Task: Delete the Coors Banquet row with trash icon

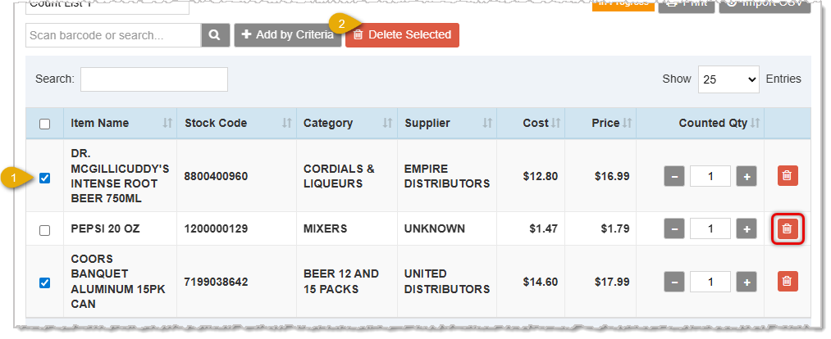Action: (x=787, y=282)
